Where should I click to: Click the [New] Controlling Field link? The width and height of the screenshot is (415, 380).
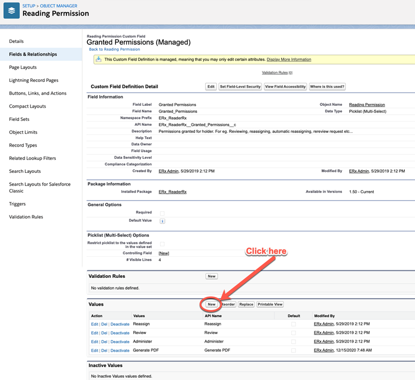[x=164, y=253]
